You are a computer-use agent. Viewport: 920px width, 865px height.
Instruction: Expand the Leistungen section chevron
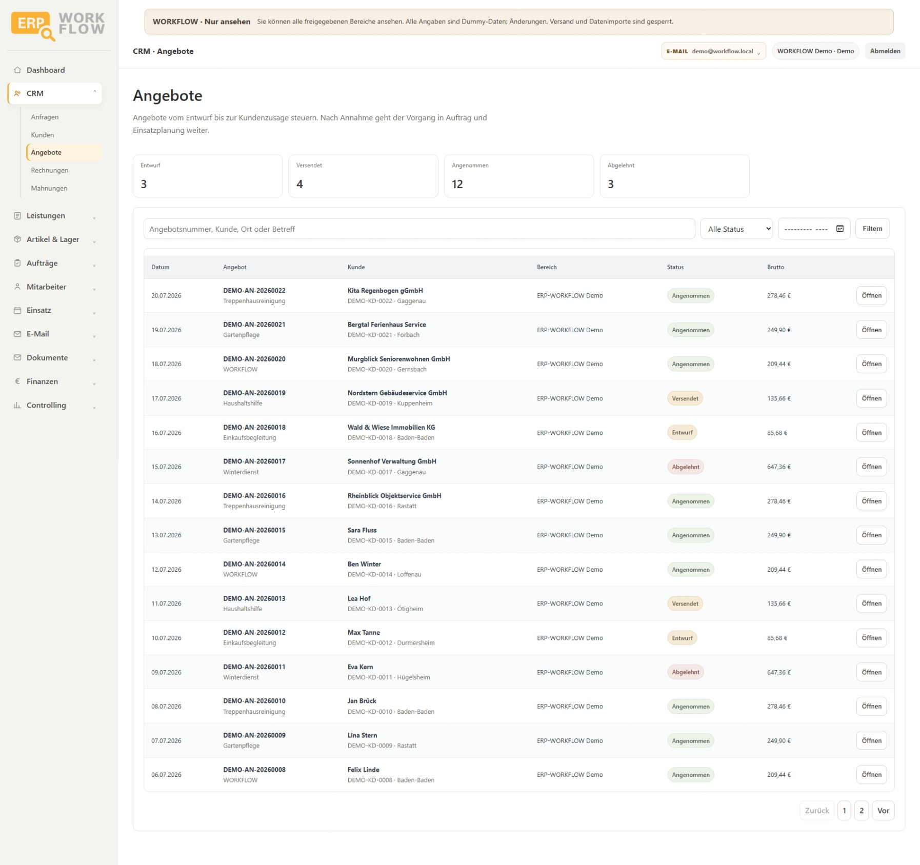(x=94, y=217)
